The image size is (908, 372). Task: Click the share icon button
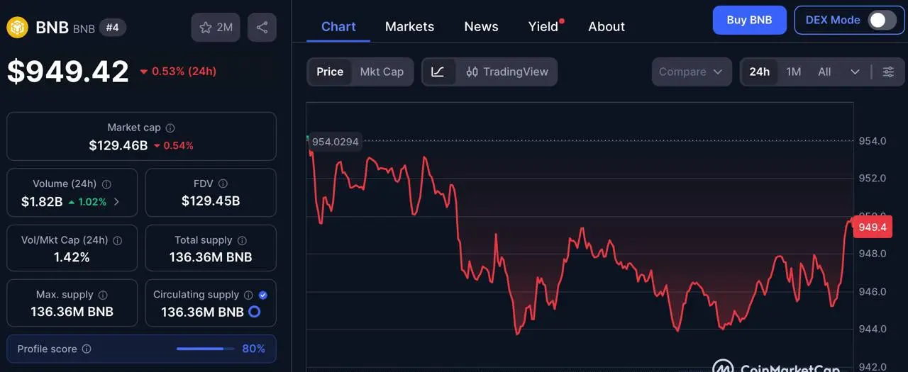pos(262,28)
